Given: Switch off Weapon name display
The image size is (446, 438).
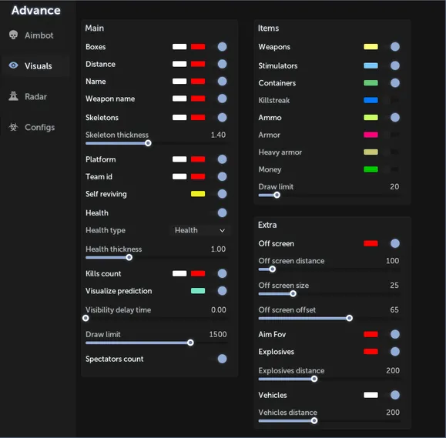Looking at the screenshot, I should click(x=220, y=99).
